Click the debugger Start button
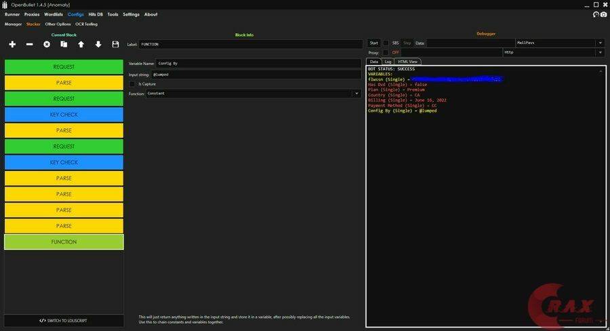Image resolution: width=610 pixels, height=331 pixels. pos(374,43)
